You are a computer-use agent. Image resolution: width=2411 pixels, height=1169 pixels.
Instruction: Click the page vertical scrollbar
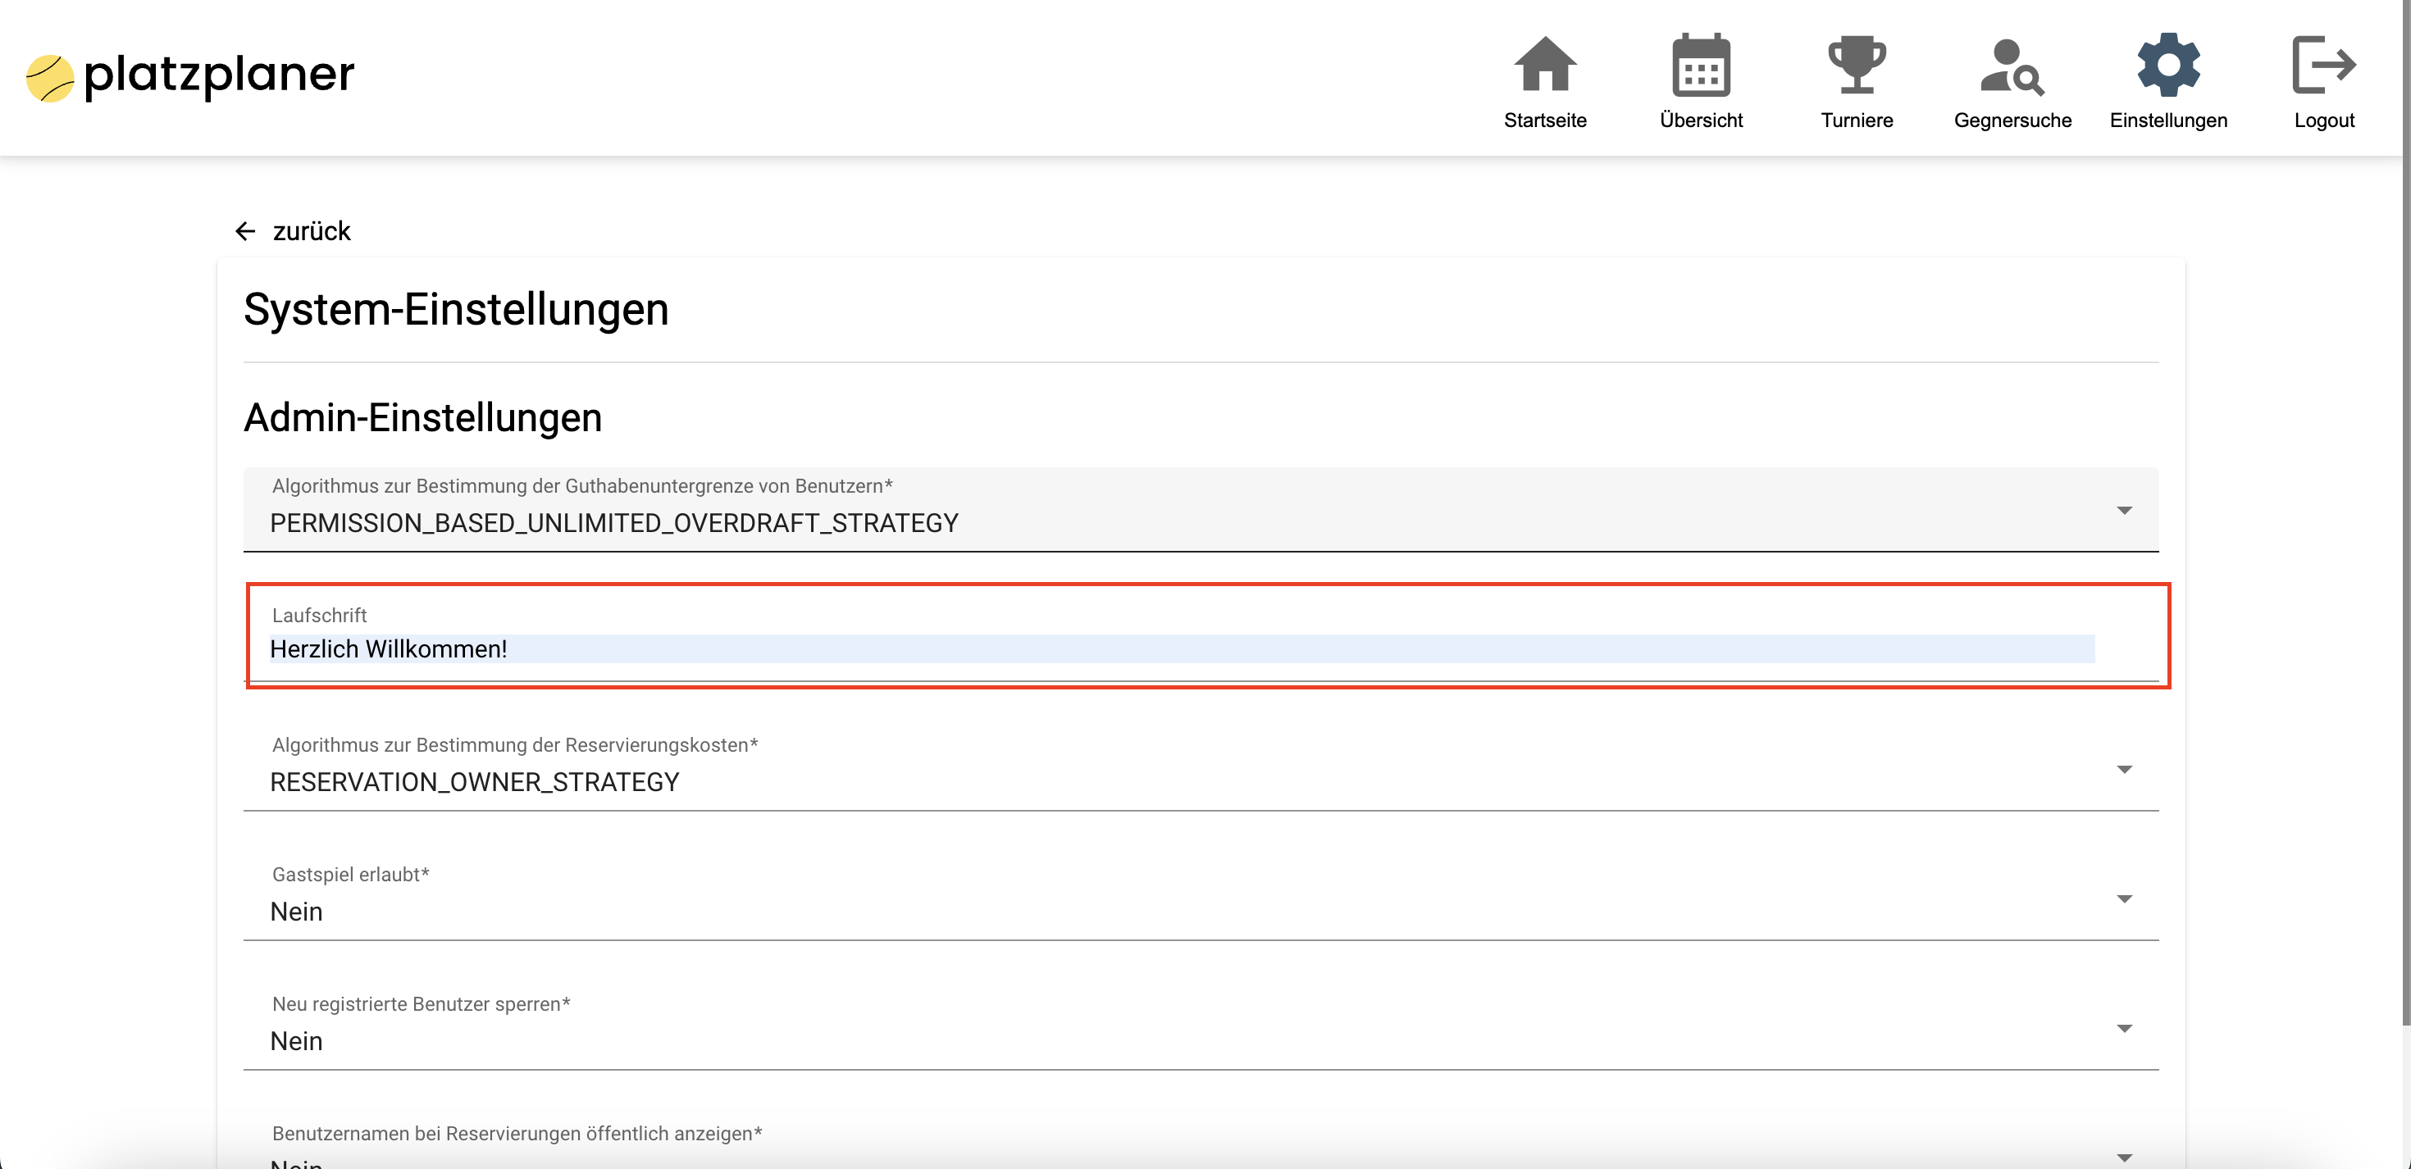[2405, 513]
